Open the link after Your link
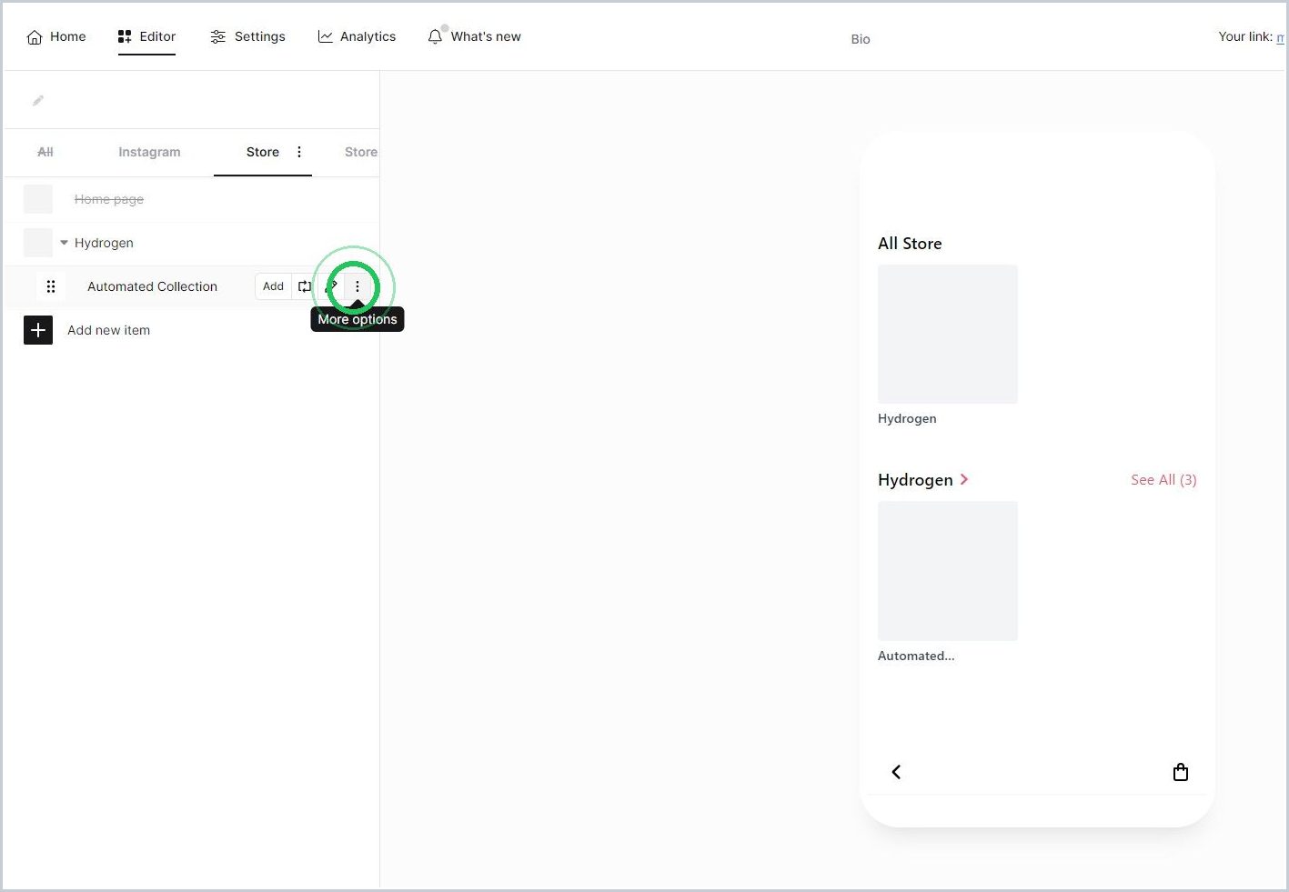 tap(1281, 36)
